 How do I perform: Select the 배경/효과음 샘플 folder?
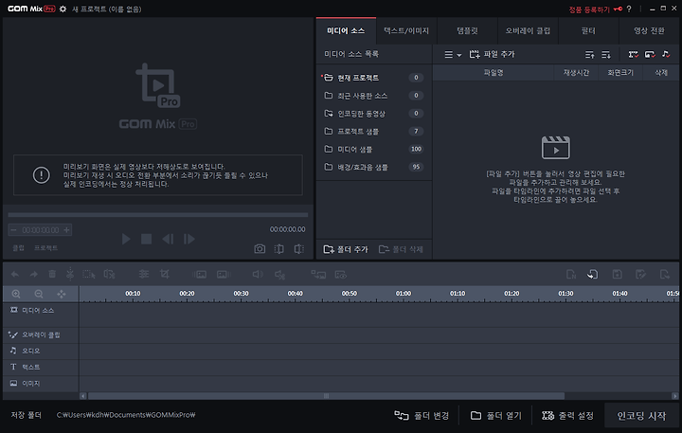(x=373, y=167)
